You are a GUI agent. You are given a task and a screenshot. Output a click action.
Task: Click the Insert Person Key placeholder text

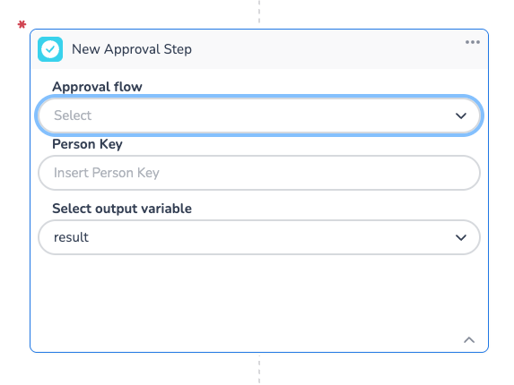[x=107, y=173]
